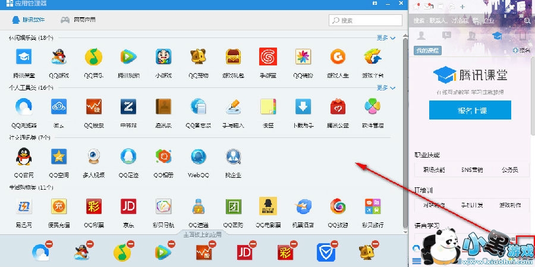Remove the docked JD app via its minus badge

pyautogui.click(x=253, y=244)
